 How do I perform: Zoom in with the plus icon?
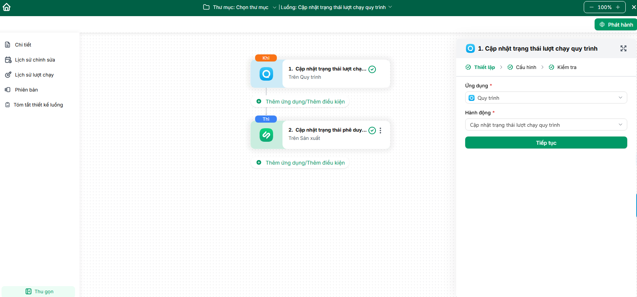click(x=618, y=7)
